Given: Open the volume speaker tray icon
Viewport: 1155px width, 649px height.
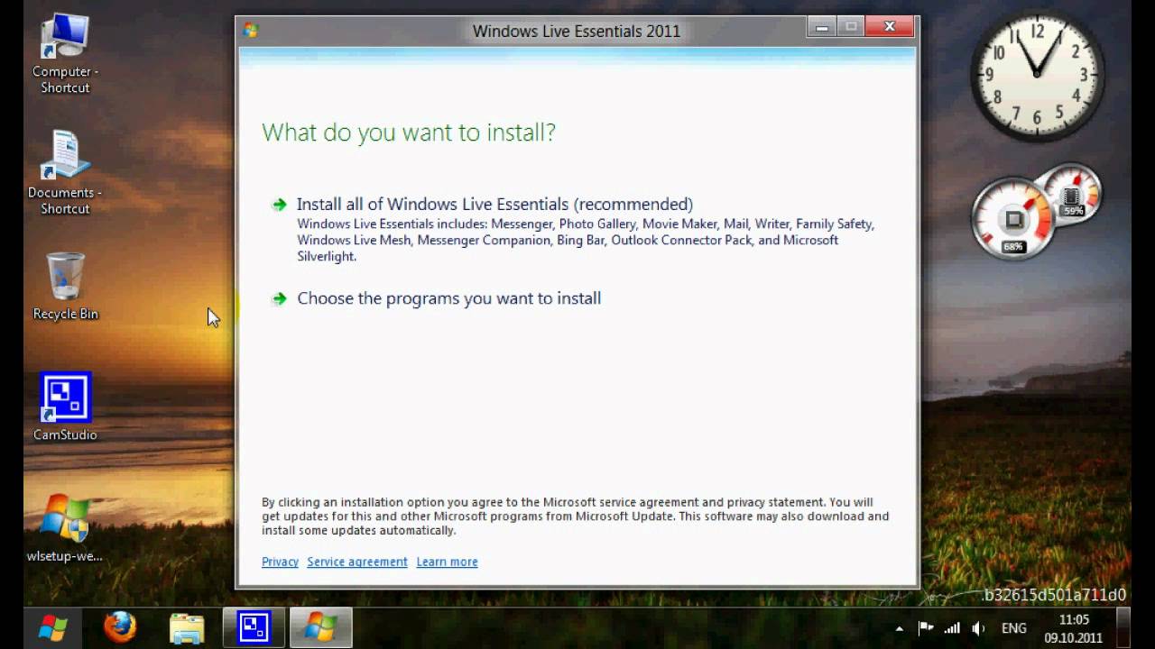Looking at the screenshot, I should [978, 628].
